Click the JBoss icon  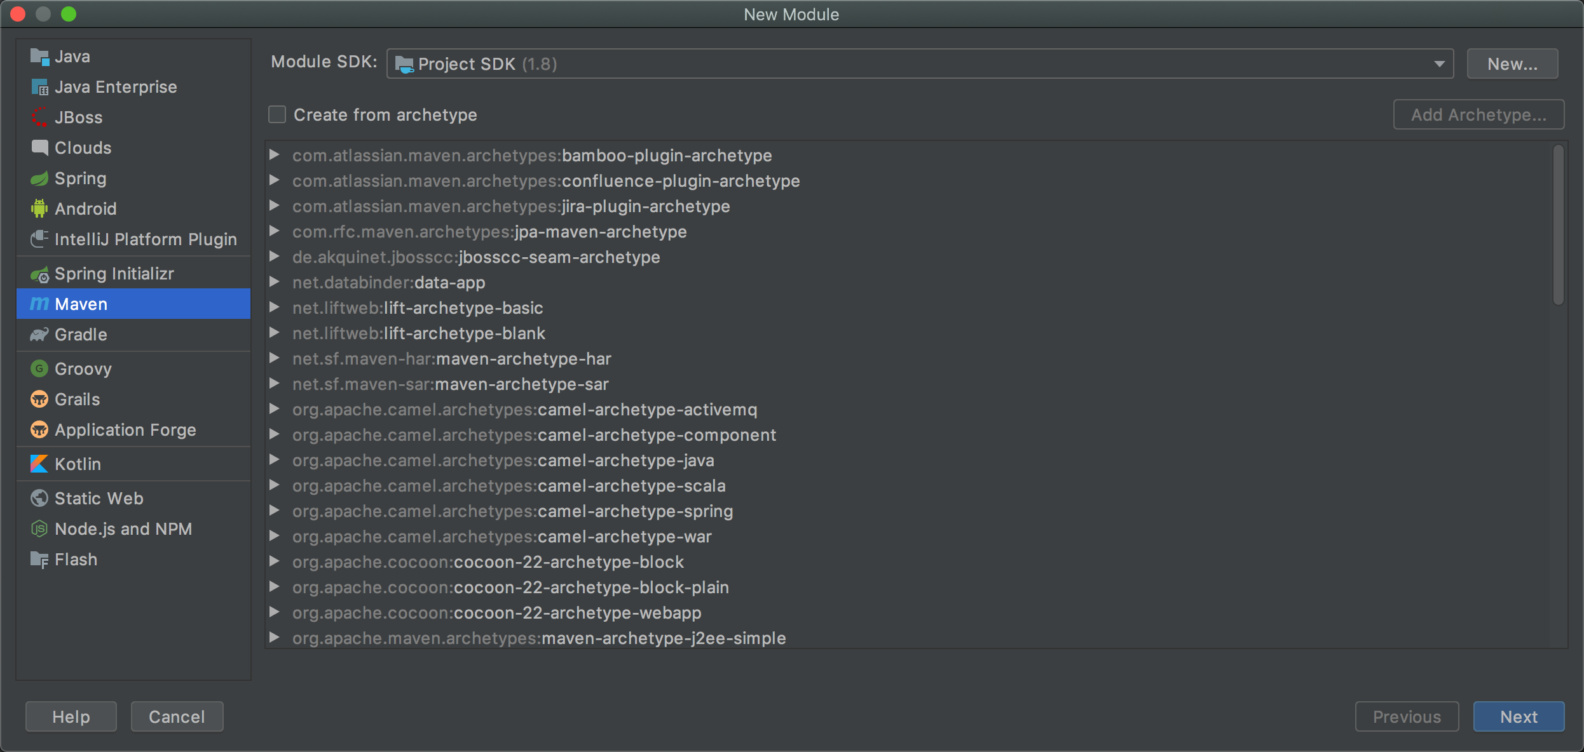[39, 117]
